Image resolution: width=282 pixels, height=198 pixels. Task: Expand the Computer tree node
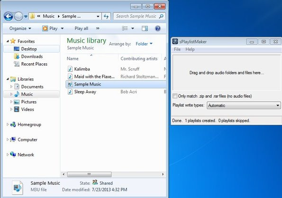8,139
